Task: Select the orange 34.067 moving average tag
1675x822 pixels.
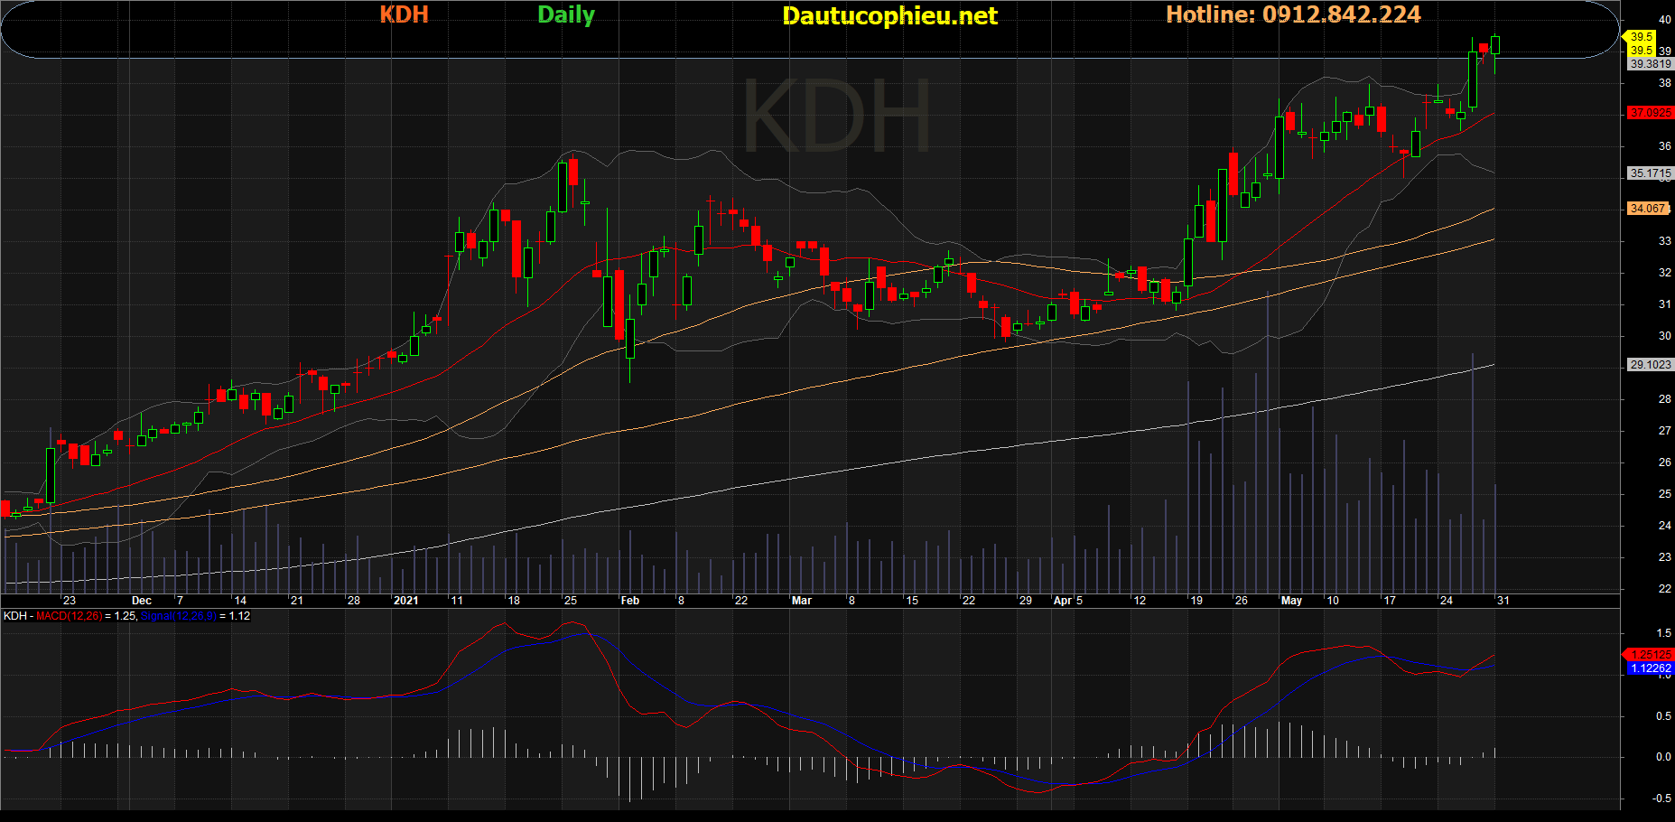Action: click(1648, 209)
